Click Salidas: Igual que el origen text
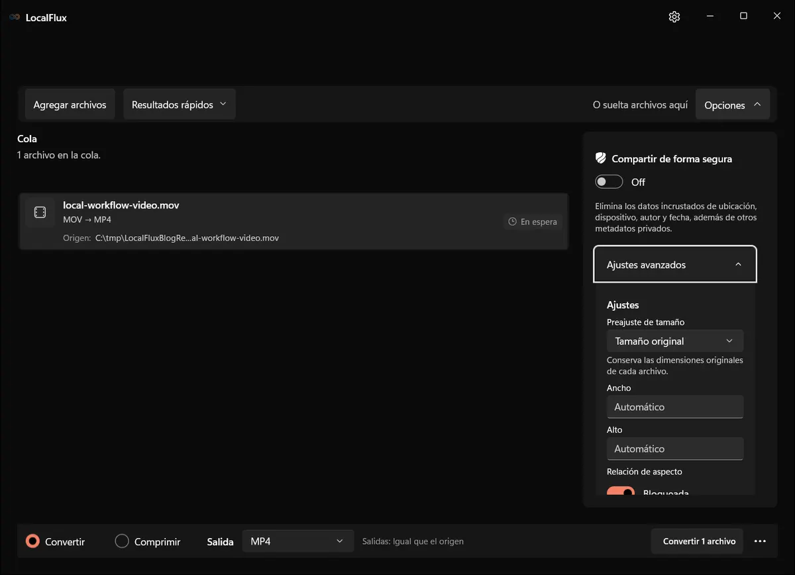Image resolution: width=795 pixels, height=575 pixels. pos(413,541)
